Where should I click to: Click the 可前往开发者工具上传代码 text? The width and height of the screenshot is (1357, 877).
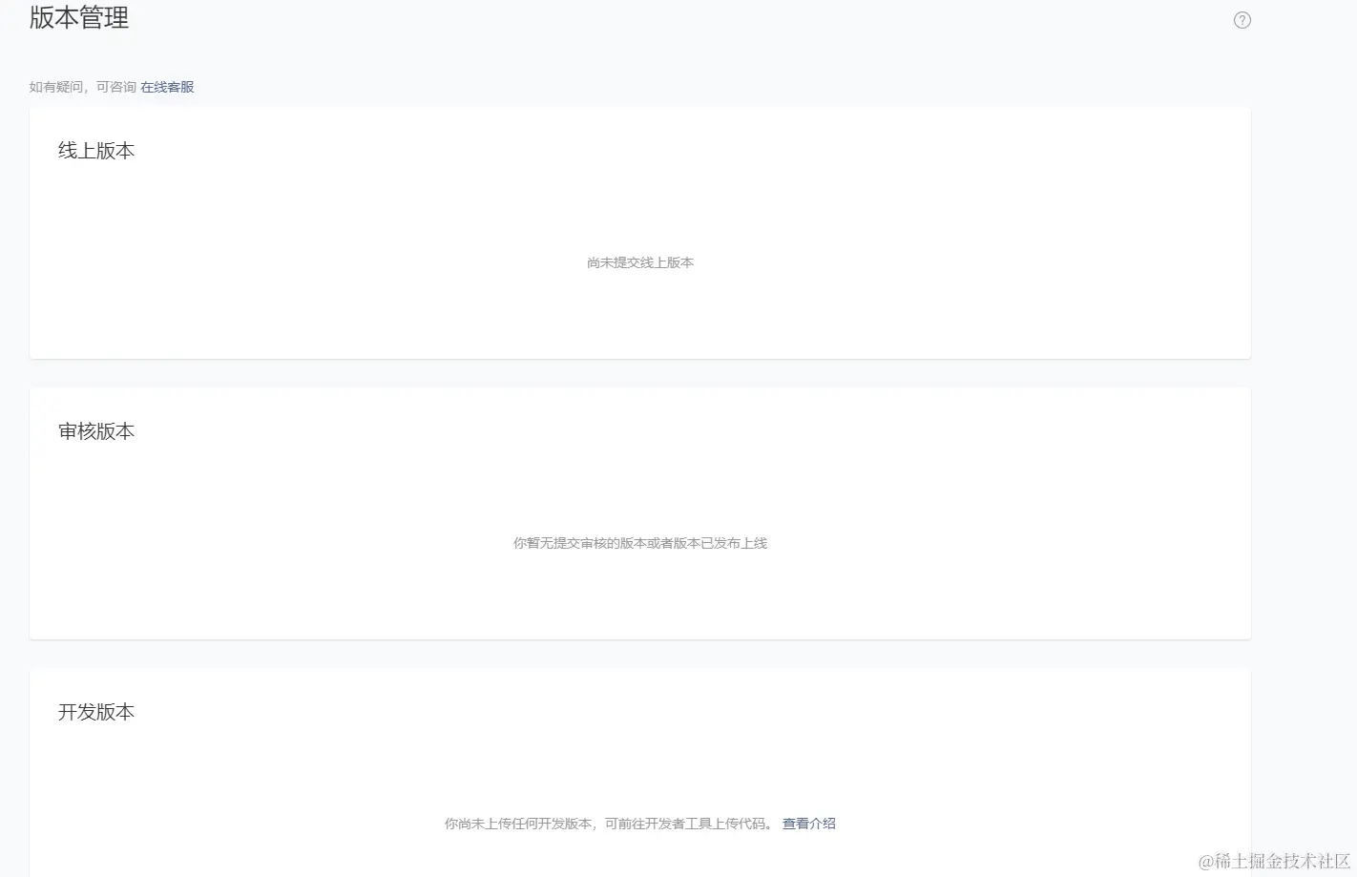coord(687,824)
